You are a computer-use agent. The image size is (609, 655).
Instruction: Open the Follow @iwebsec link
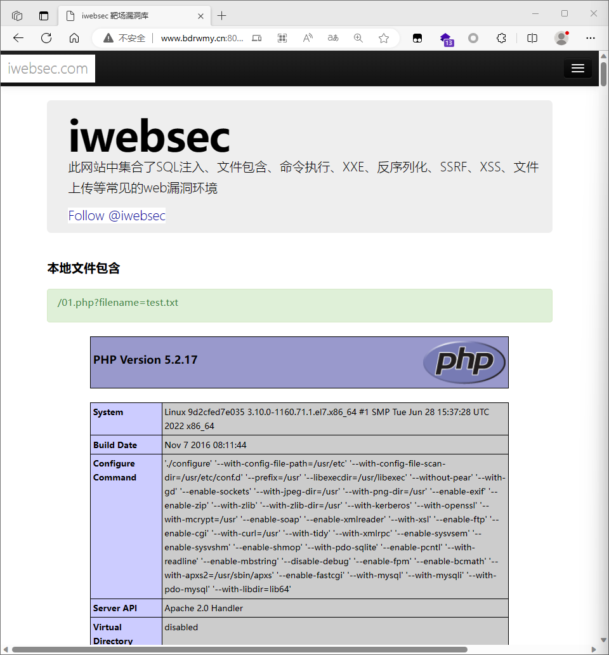coord(117,216)
